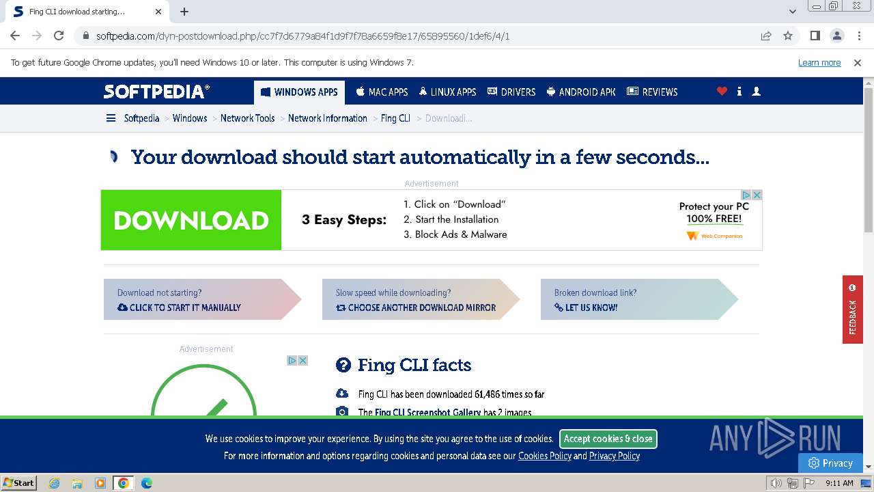Click the browser Back arrow
Screen dimensions: 874x492
point(15,36)
